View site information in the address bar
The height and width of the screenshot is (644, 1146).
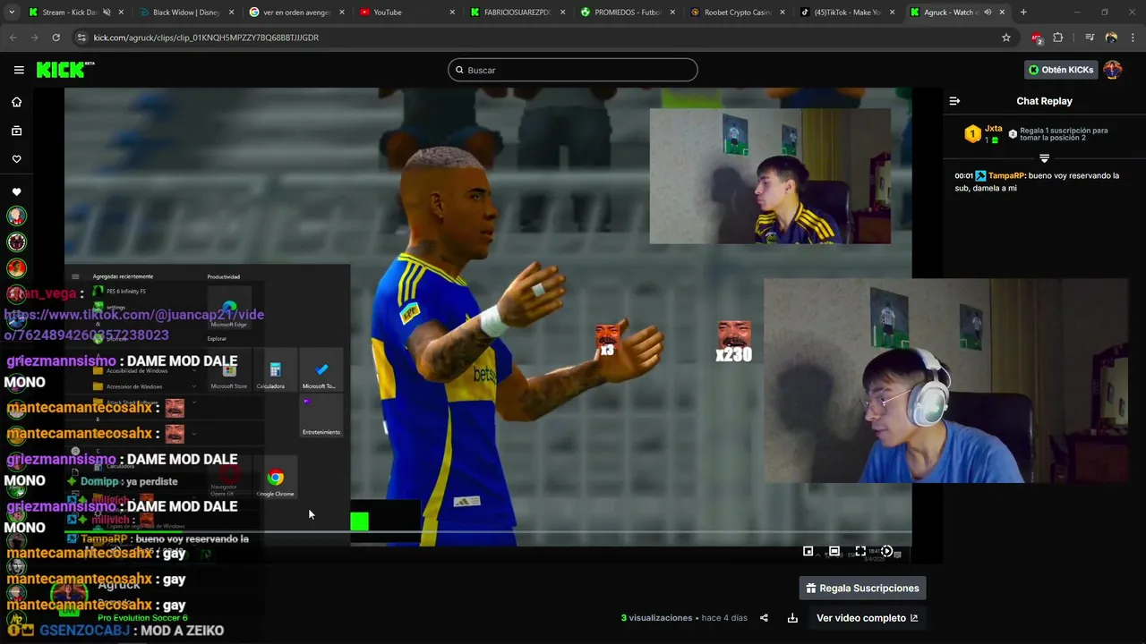point(81,38)
